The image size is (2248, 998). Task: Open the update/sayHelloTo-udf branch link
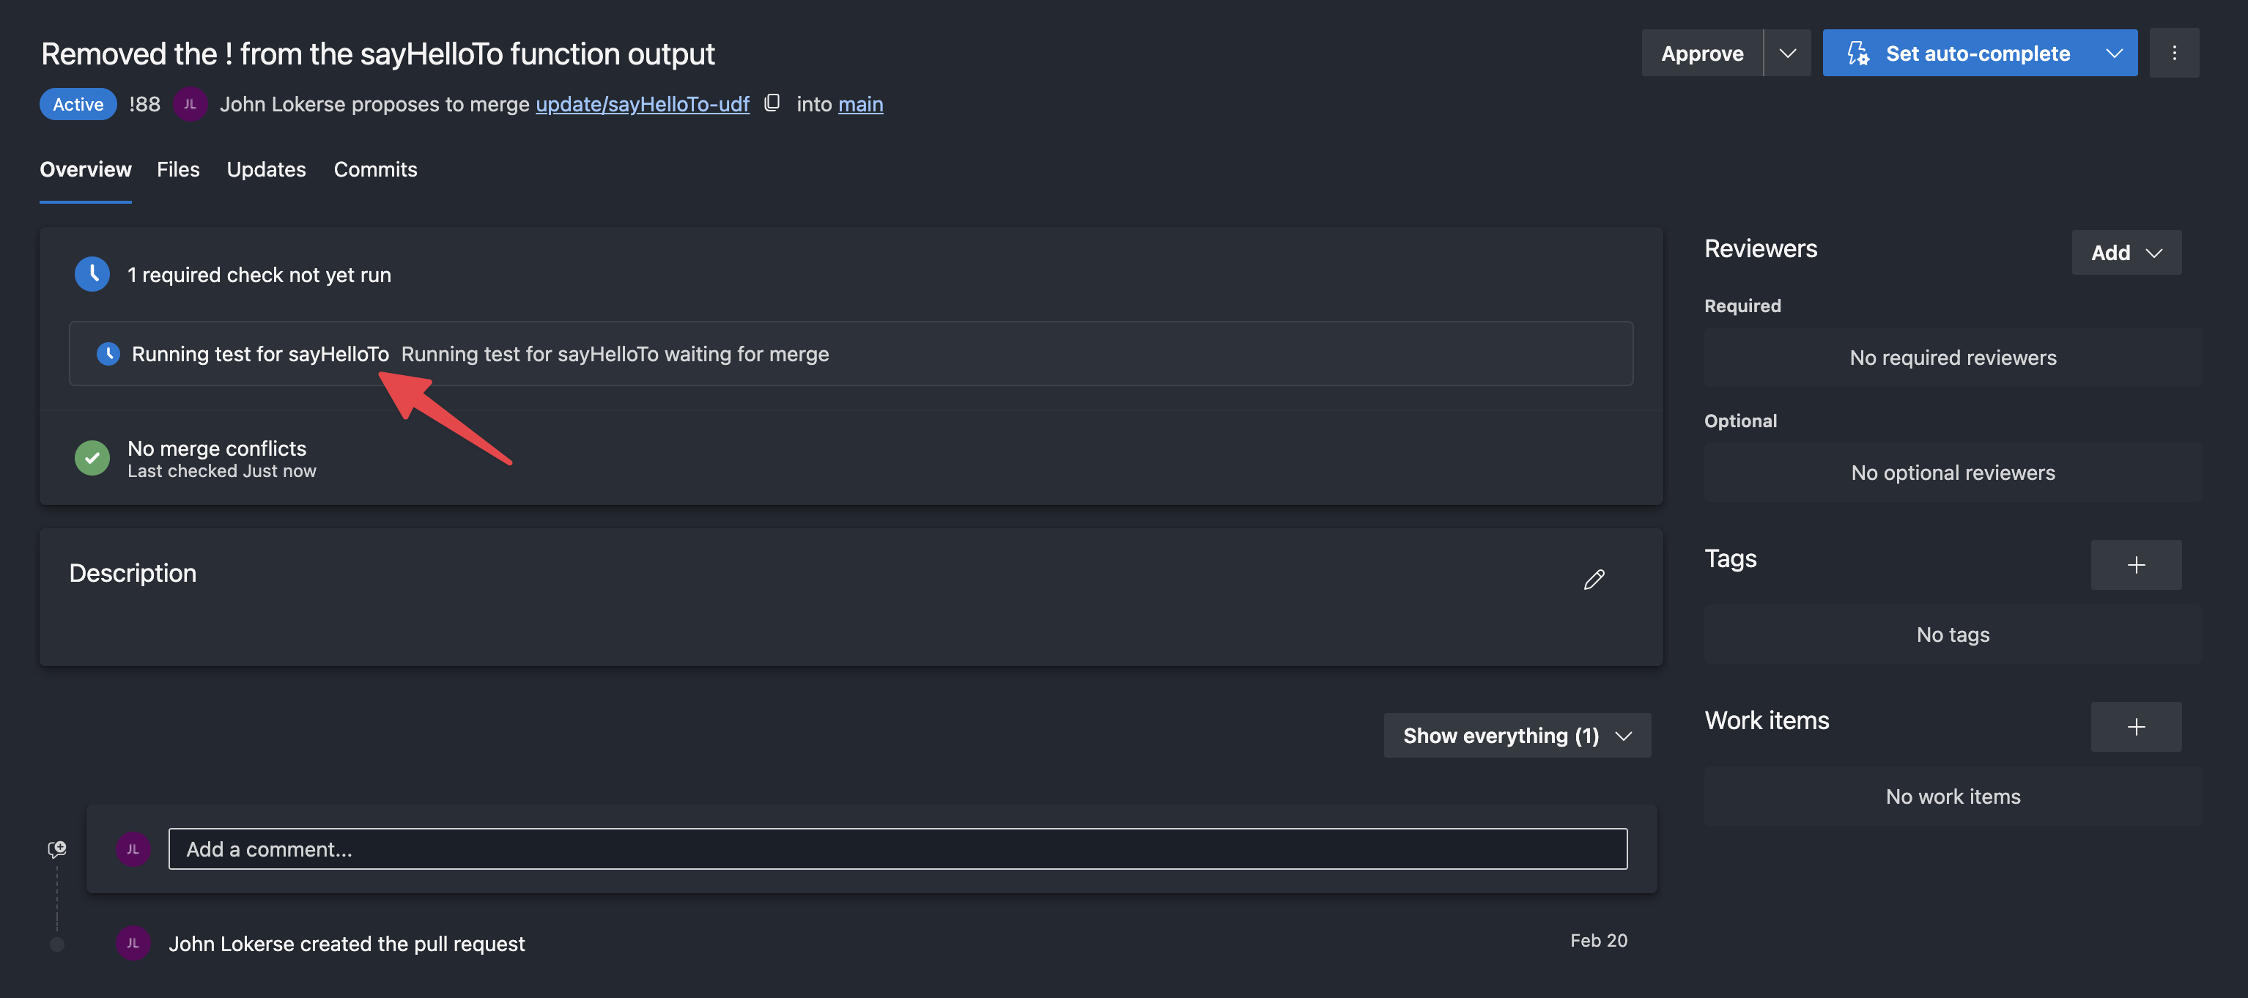point(643,104)
